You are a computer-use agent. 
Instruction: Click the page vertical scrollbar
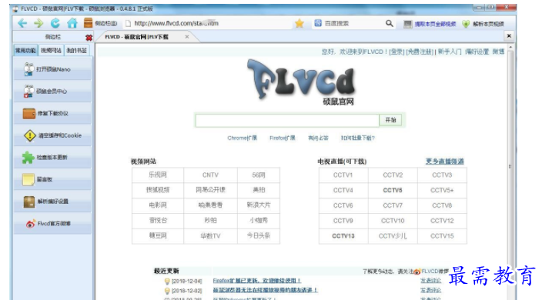[510, 165]
